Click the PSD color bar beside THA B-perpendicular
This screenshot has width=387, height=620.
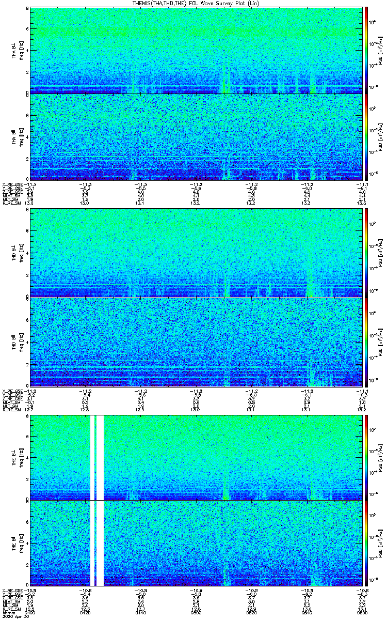pyautogui.click(x=366, y=50)
